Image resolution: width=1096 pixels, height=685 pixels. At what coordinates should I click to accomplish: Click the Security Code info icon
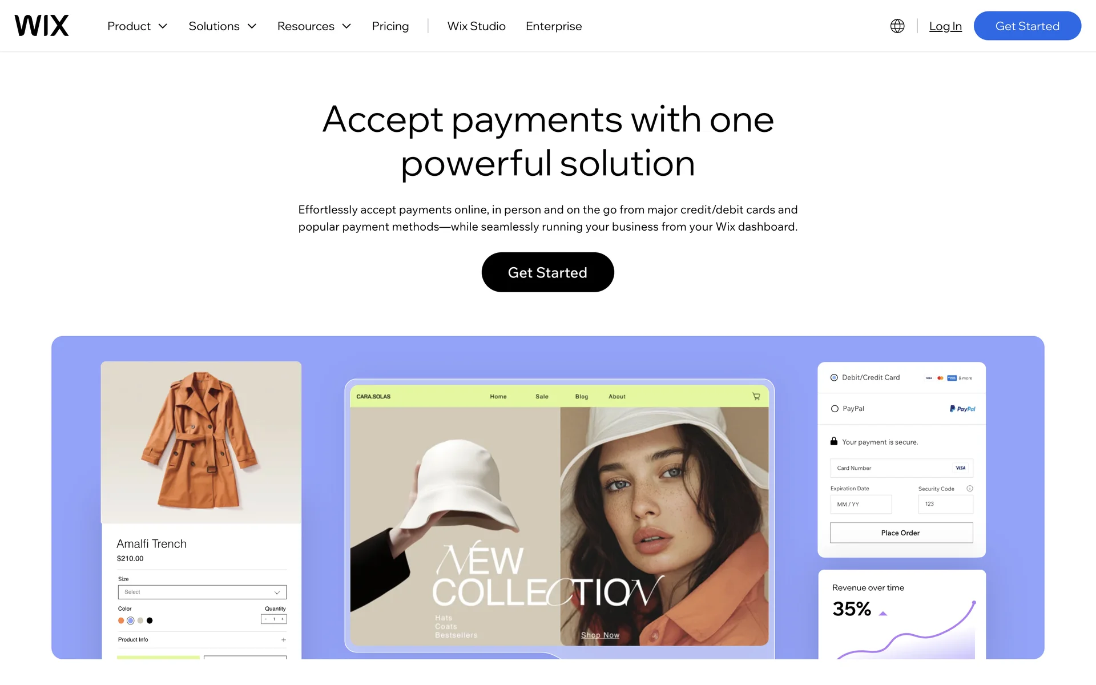pos(970,489)
